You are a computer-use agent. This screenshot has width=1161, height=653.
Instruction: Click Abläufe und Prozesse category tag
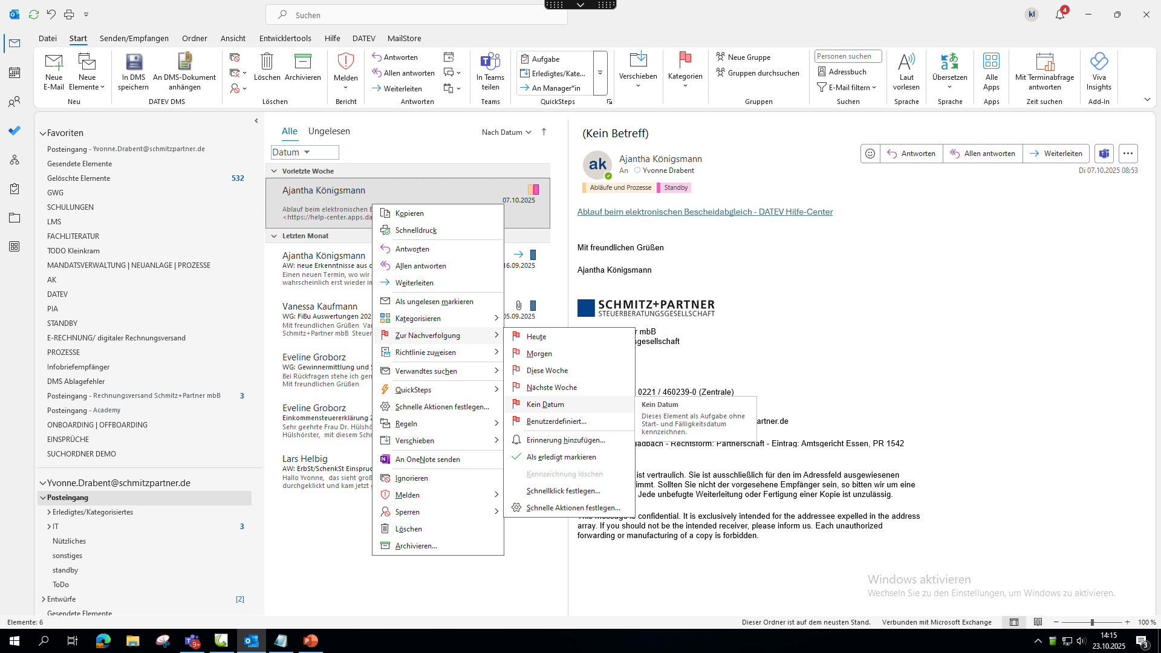(x=618, y=188)
